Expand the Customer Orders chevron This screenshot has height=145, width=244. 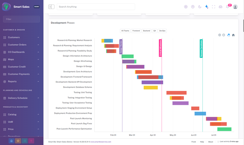point(38,45)
